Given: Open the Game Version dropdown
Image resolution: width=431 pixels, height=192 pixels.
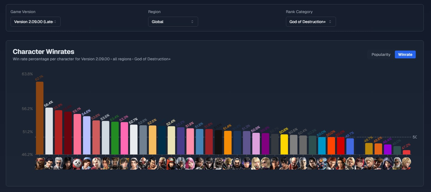Looking at the screenshot, I should 36,22.
